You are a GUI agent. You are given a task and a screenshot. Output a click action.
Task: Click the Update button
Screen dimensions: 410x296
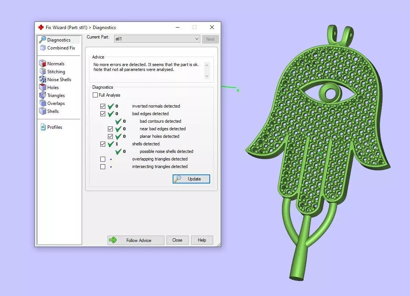pos(191,179)
